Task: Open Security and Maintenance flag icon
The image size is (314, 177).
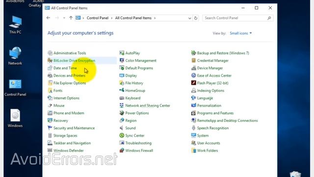Action: pos(50,128)
